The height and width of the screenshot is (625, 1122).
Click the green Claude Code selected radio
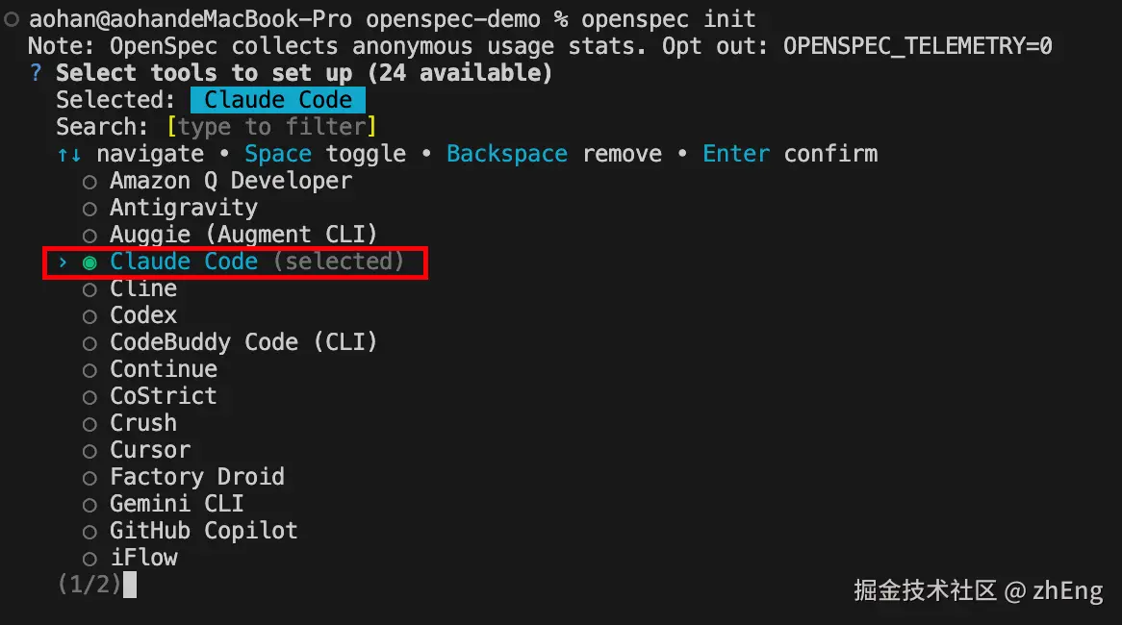pos(89,262)
